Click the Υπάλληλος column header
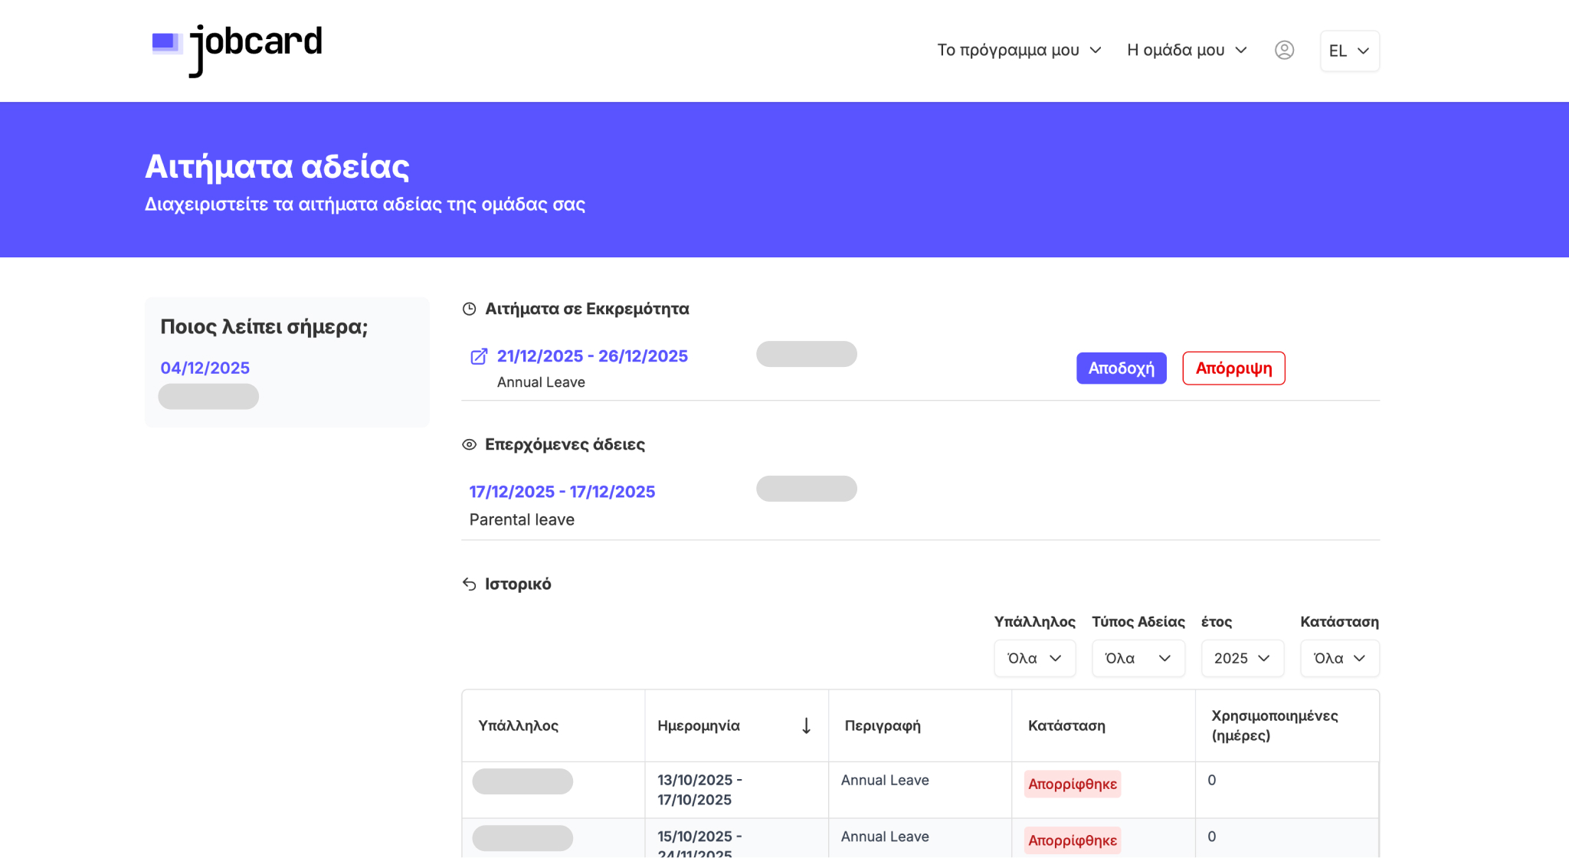This screenshot has width=1569, height=858. tap(518, 725)
